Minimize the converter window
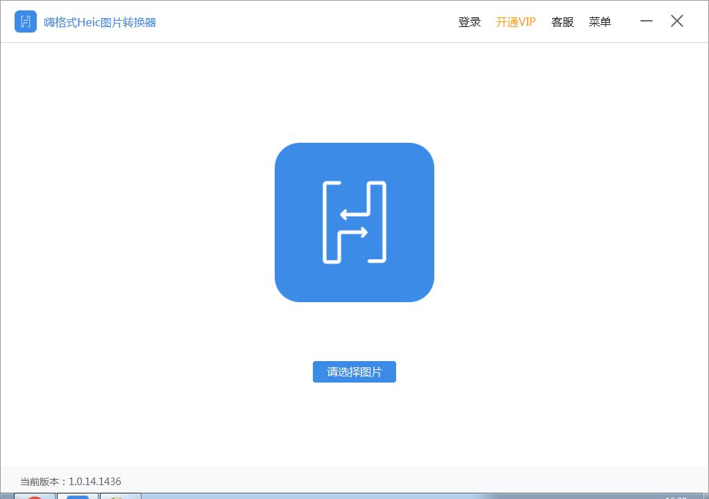The image size is (709, 499). tap(646, 21)
